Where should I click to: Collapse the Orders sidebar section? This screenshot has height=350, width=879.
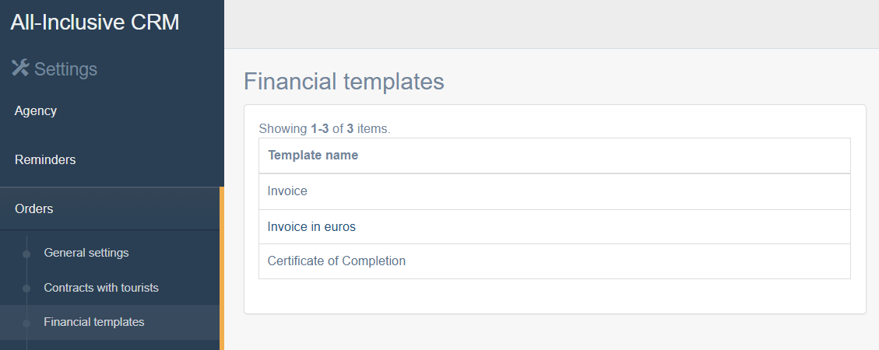click(34, 208)
